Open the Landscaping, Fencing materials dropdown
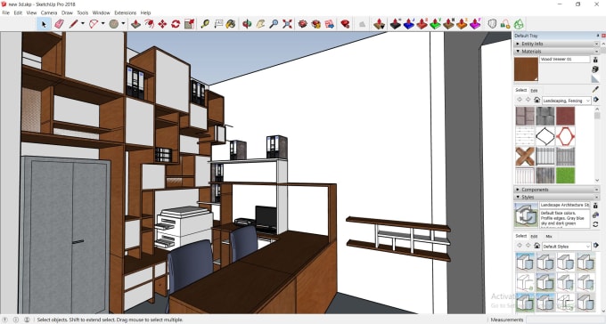 (x=566, y=101)
